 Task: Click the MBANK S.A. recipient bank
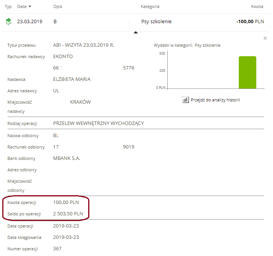[67, 158]
